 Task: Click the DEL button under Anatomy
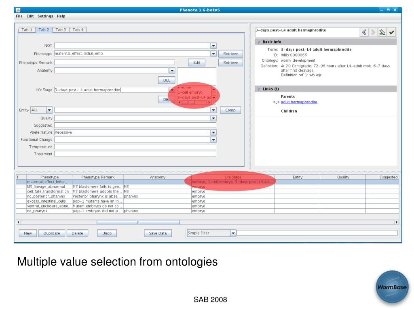pyautogui.click(x=167, y=80)
